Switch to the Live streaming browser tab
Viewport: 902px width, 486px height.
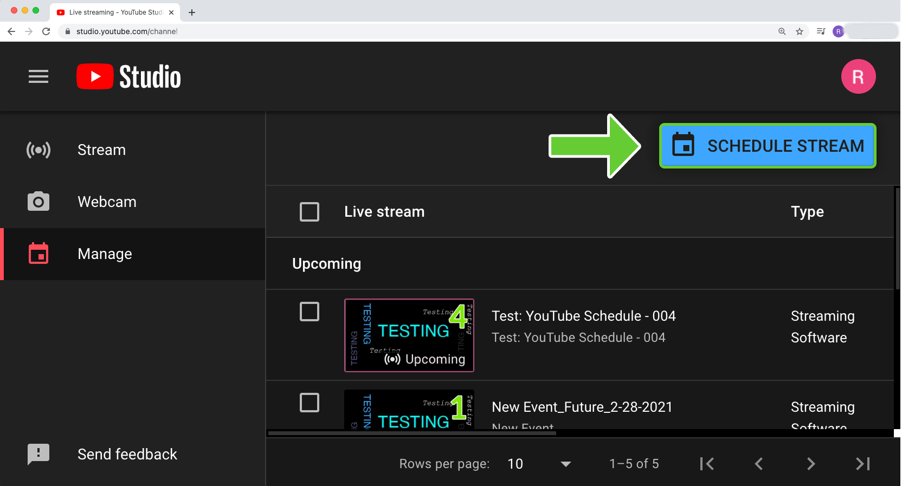point(115,12)
